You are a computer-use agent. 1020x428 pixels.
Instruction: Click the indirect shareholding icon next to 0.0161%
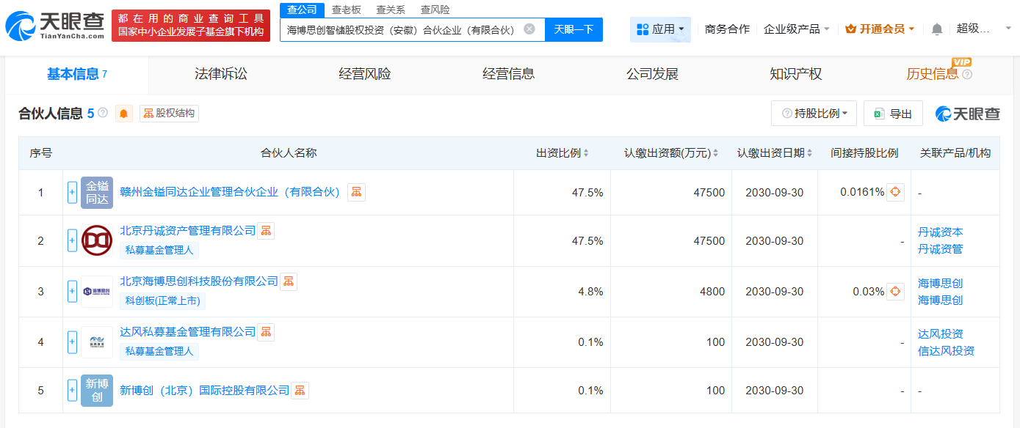pos(895,192)
